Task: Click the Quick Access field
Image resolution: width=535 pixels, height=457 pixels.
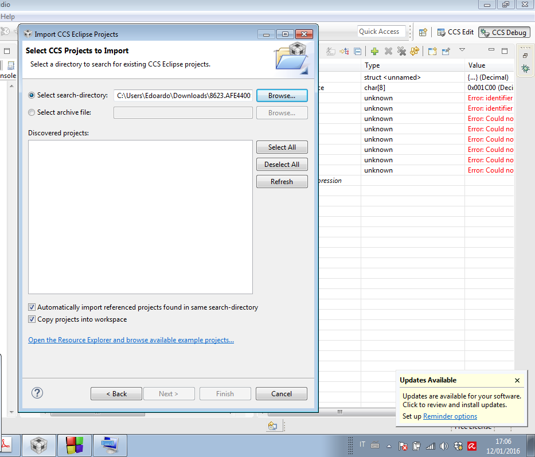Action: pyautogui.click(x=381, y=32)
